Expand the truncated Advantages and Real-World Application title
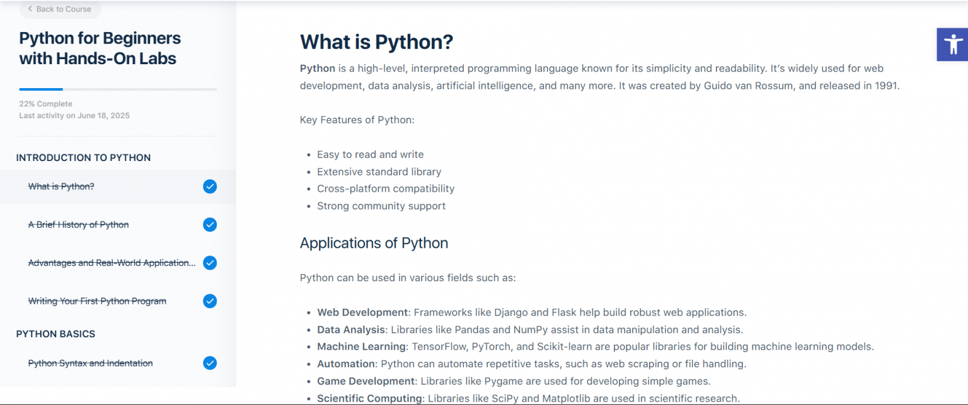Viewport: 968px width, 405px height. click(x=112, y=262)
